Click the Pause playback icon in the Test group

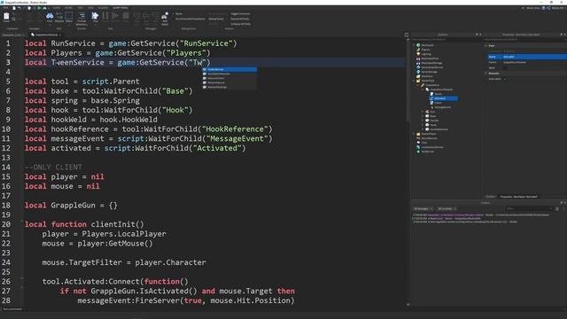(105, 16)
